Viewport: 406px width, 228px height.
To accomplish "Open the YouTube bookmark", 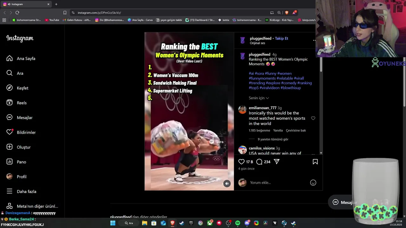I will click(x=52, y=20).
